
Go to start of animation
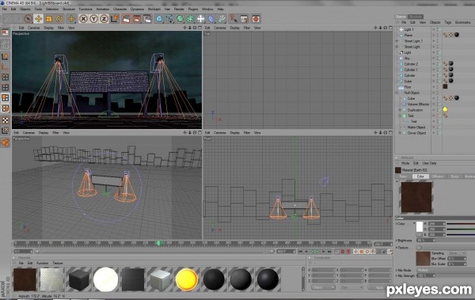pyautogui.click(x=300, y=252)
